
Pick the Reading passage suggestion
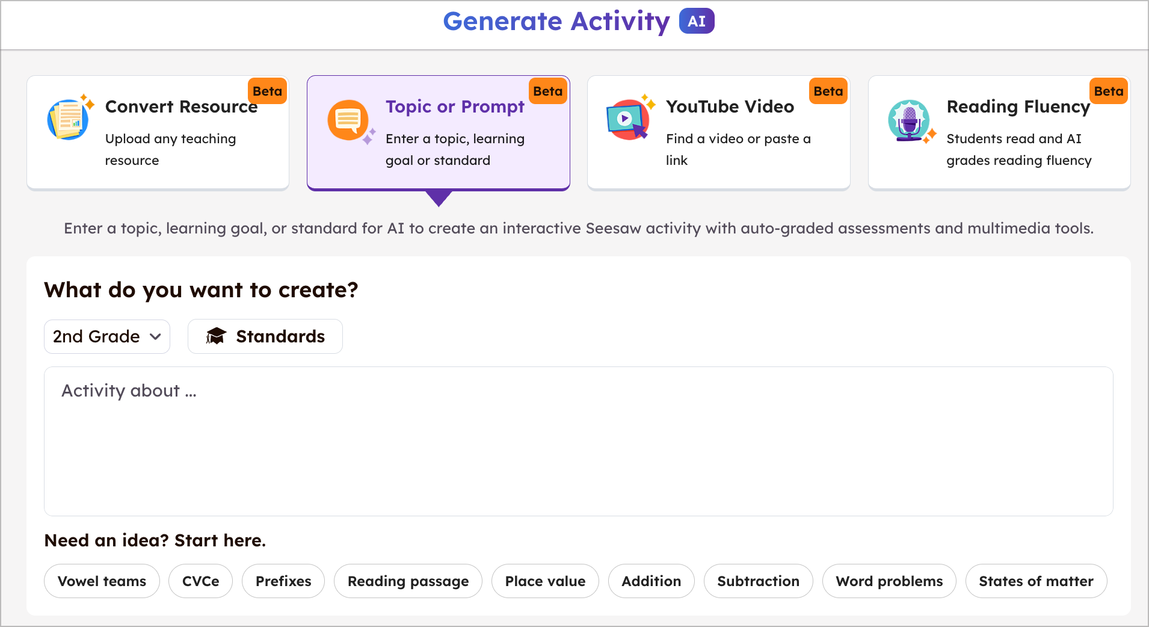coord(408,581)
